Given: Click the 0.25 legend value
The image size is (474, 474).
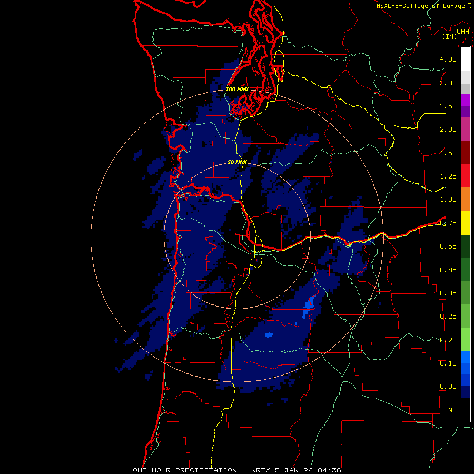Looking at the screenshot, I should [448, 317].
